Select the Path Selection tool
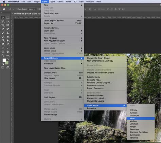Screen dimensions: 161x143 (x=8, y=48)
